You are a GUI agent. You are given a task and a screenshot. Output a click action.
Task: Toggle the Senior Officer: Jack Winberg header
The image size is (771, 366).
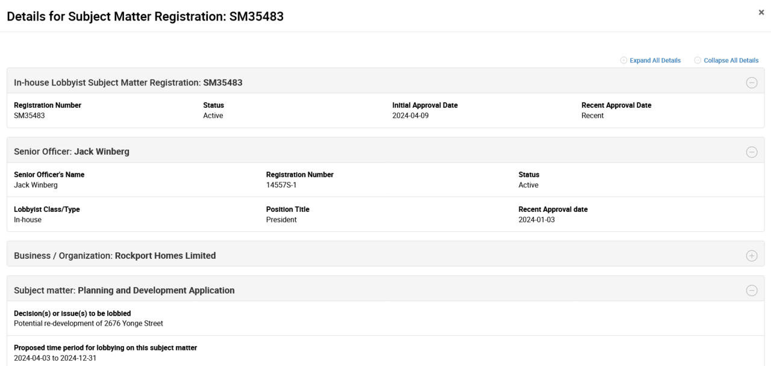click(72, 152)
